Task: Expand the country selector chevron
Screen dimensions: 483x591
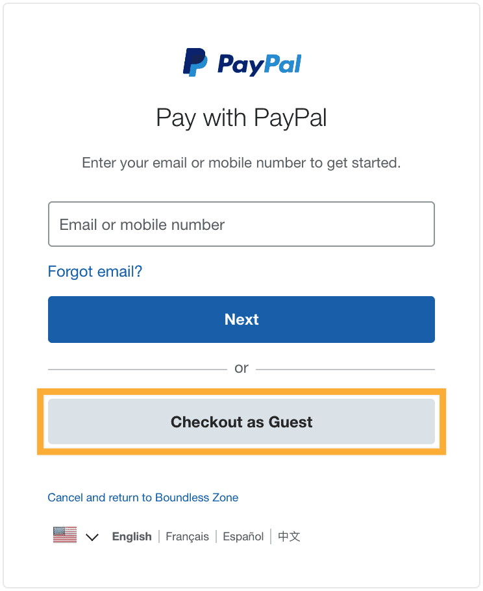Action: tap(92, 537)
